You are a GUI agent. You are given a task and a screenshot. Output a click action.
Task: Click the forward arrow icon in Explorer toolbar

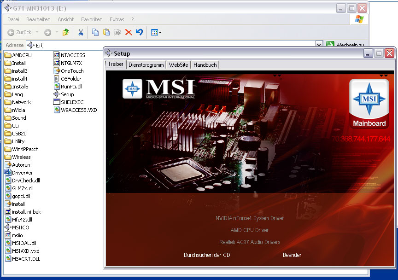(47, 32)
